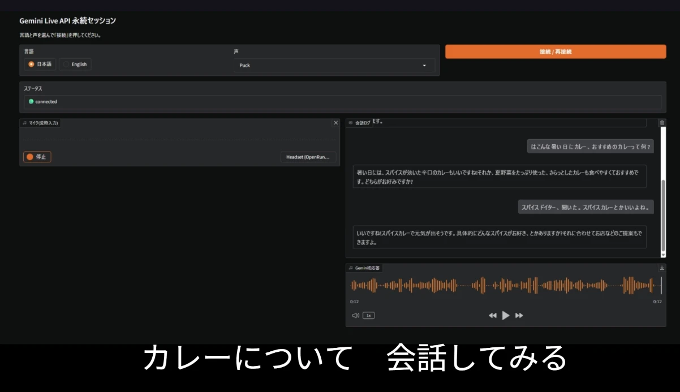
Task: Click the conversation log scrollbar
Action: point(664,215)
